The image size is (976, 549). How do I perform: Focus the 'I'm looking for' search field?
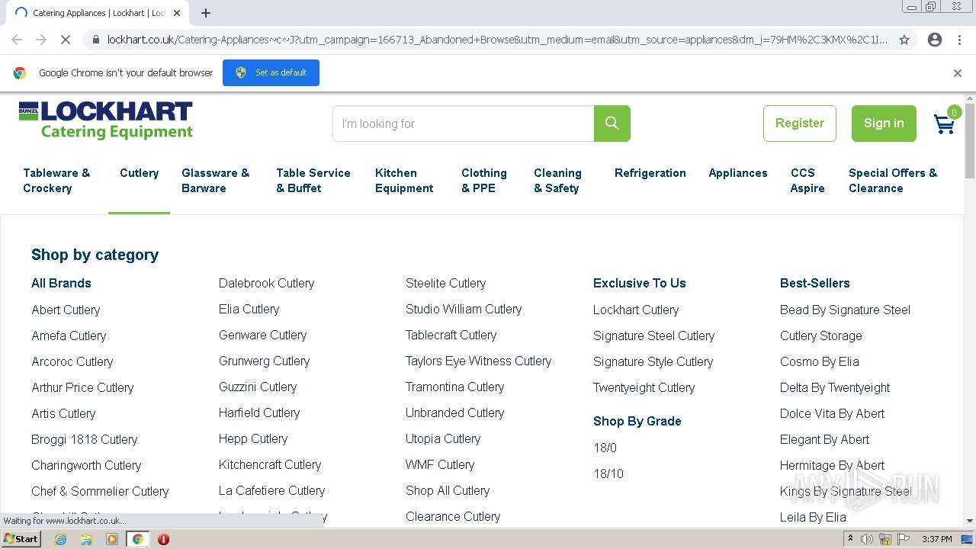[463, 124]
